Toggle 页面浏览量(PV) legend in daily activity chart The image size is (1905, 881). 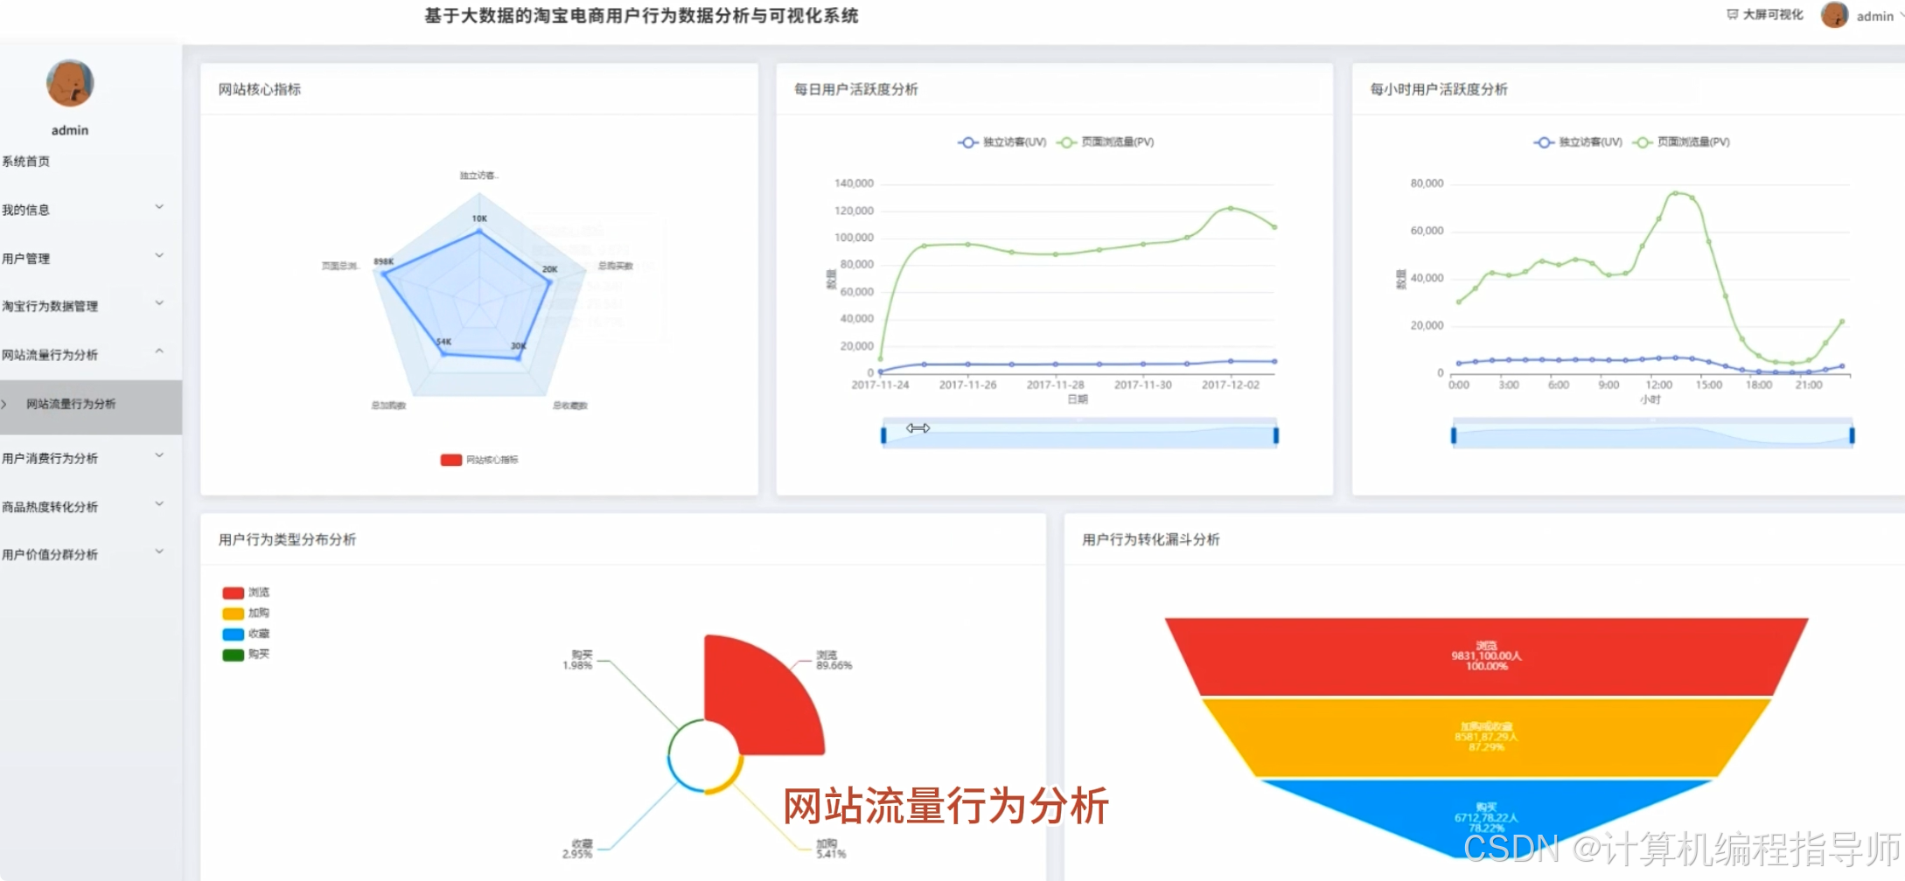click(x=1106, y=142)
